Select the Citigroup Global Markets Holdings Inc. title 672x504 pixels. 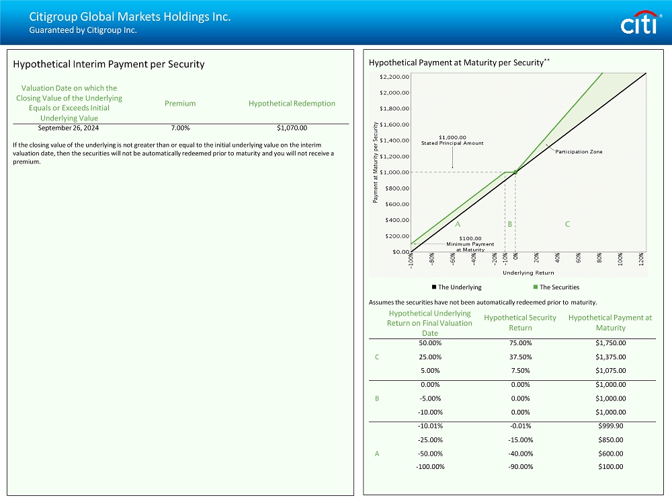(x=130, y=17)
